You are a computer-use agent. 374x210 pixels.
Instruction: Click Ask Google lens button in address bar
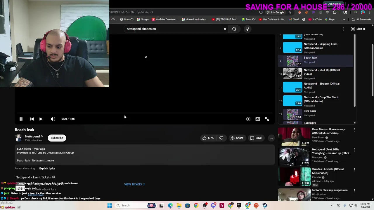click(275, 12)
